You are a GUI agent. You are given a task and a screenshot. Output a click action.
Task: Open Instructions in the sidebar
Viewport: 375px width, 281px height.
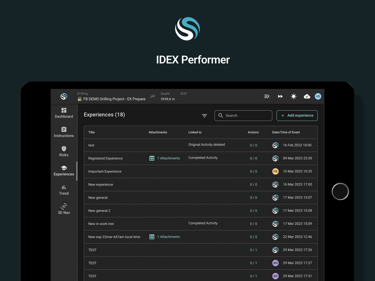point(64,132)
